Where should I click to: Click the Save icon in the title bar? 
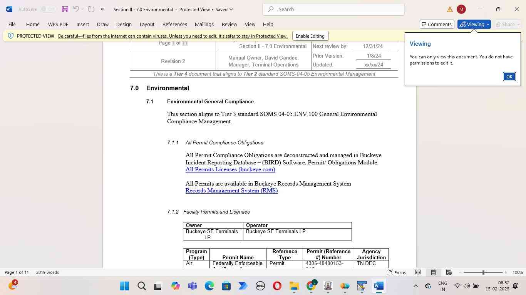click(65, 9)
